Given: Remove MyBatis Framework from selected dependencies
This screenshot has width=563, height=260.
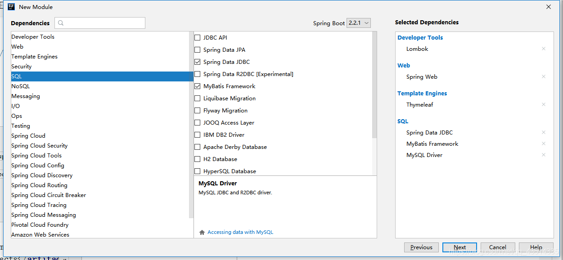Looking at the screenshot, I should point(544,143).
